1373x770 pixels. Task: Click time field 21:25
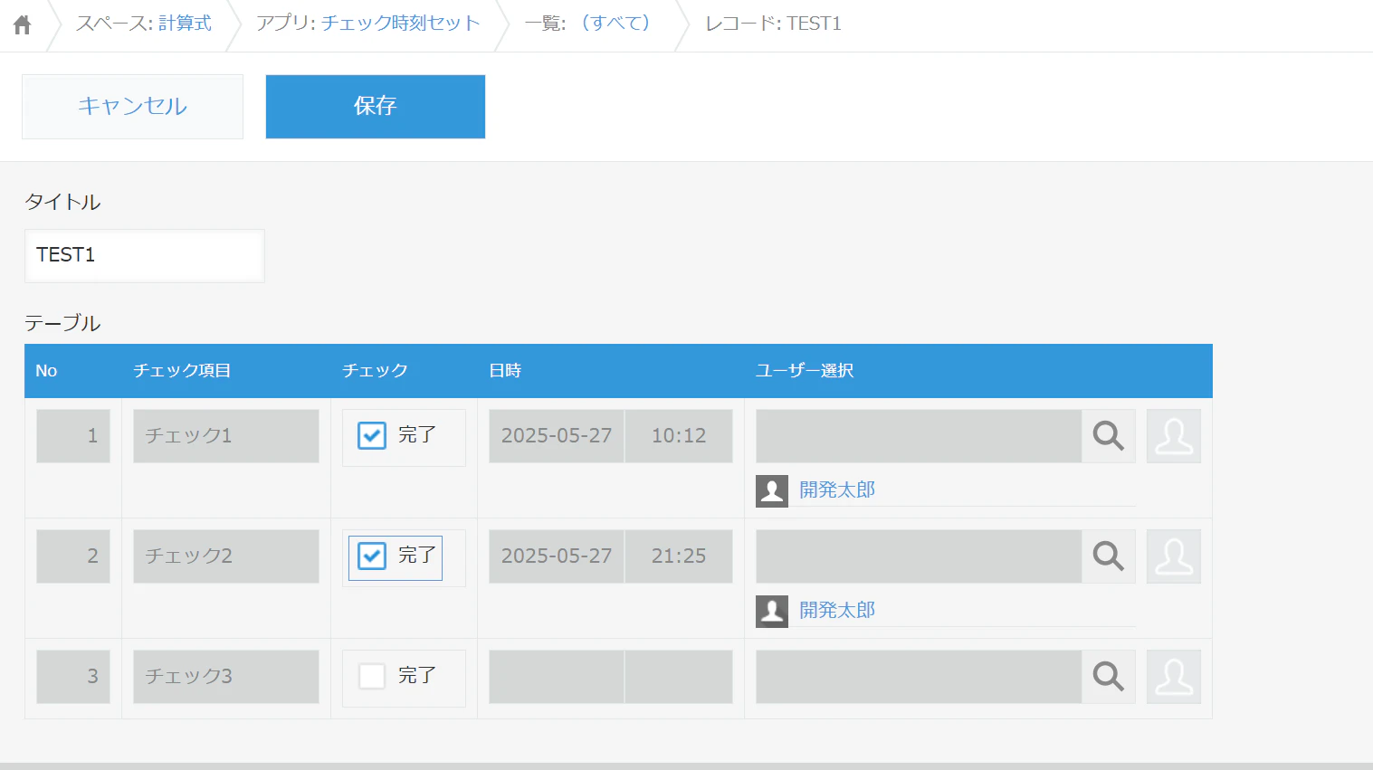click(679, 556)
